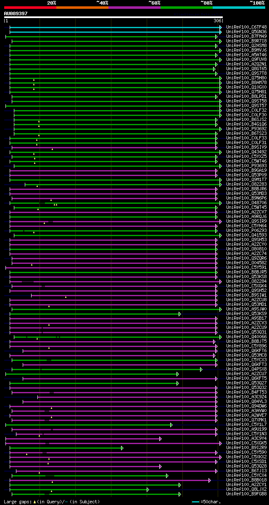This screenshot has width=269, height=505.
Task: Select the UniRef100_A9SJW0 label
Action: (x=246, y=309)
